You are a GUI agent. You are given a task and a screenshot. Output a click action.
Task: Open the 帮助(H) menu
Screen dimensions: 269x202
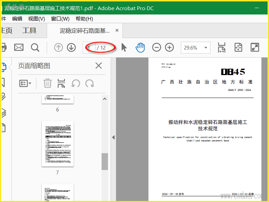[x=84, y=19]
